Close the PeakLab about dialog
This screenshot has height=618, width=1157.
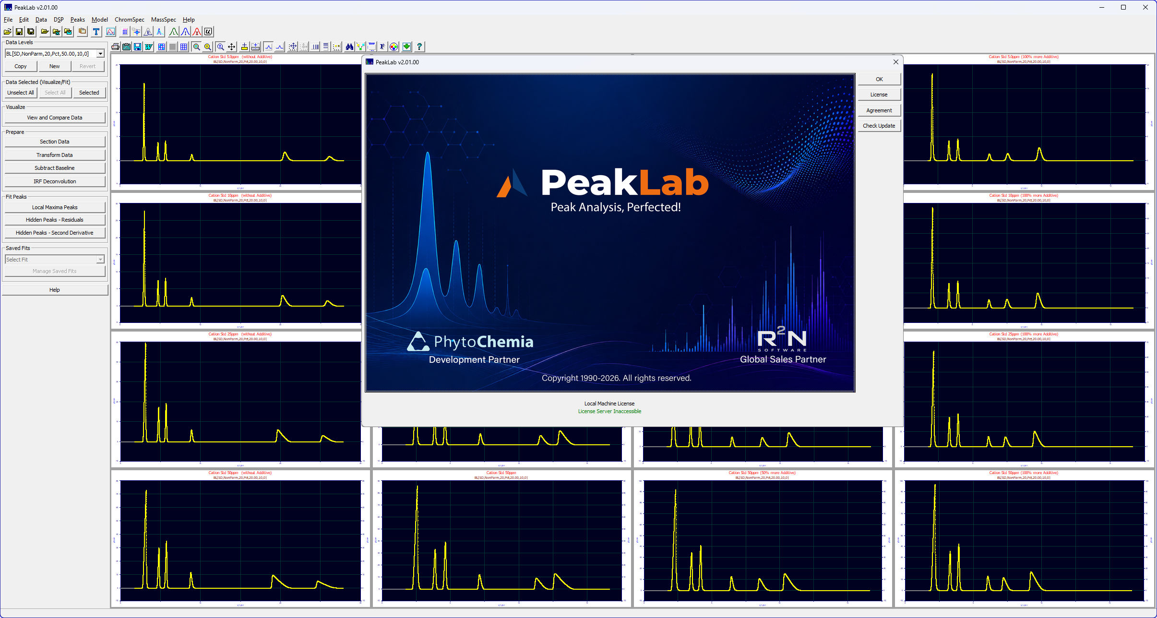(x=895, y=62)
